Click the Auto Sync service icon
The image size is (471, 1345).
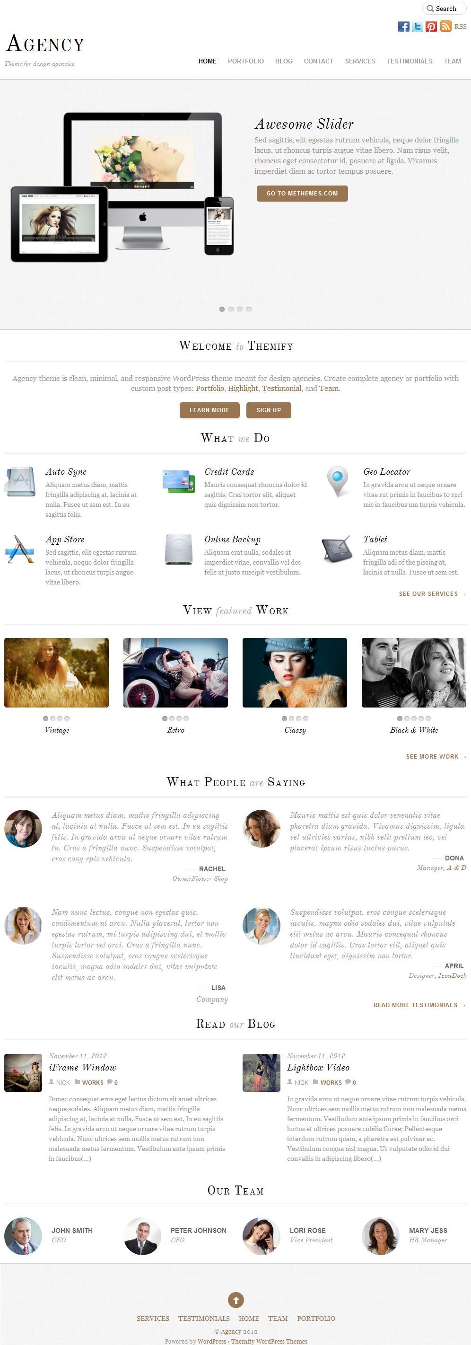click(x=20, y=481)
